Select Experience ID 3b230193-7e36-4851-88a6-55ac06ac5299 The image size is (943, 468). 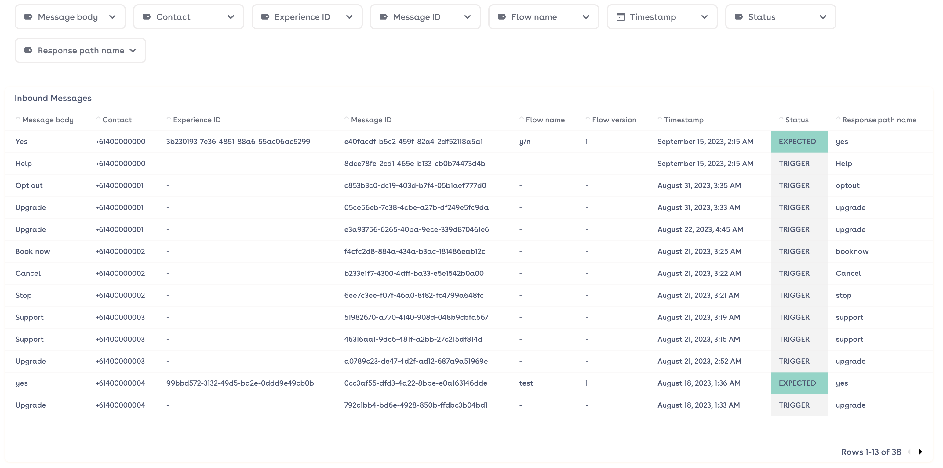[x=238, y=142]
